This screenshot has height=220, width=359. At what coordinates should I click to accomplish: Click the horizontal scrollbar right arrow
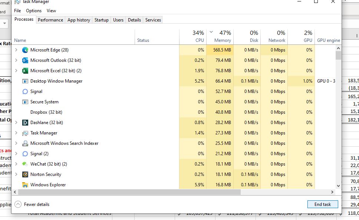click(x=332, y=192)
